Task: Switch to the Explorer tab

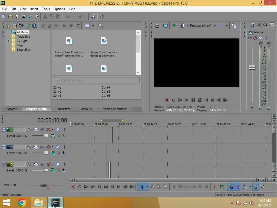Action: pyautogui.click(x=11, y=109)
